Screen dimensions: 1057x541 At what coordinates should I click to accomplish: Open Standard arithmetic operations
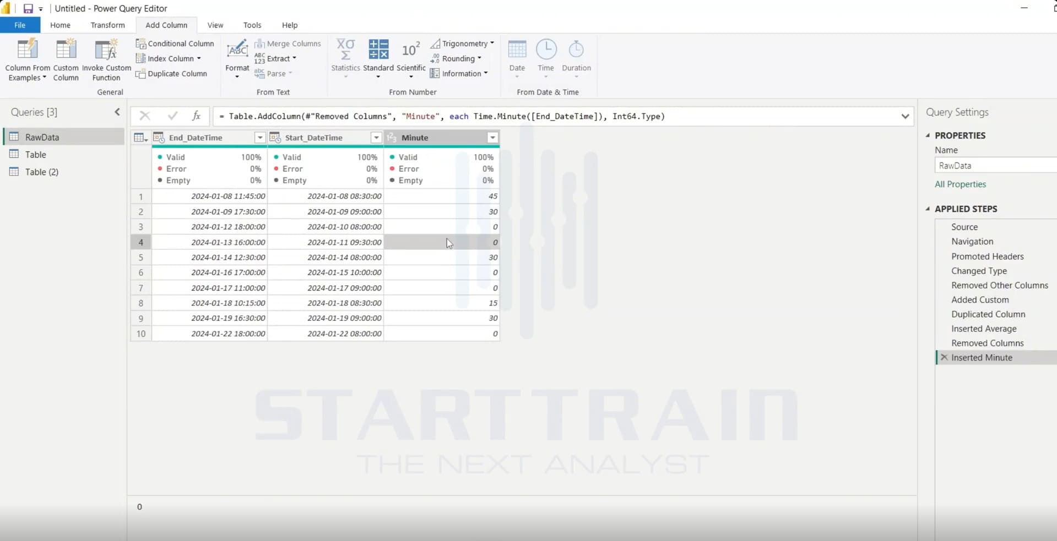(378, 59)
